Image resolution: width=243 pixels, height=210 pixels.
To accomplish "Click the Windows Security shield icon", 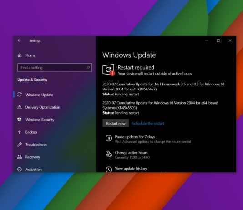I will click(20, 120).
